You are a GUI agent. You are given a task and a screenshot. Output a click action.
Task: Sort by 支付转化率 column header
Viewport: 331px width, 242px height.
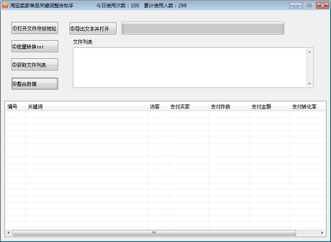(308, 107)
